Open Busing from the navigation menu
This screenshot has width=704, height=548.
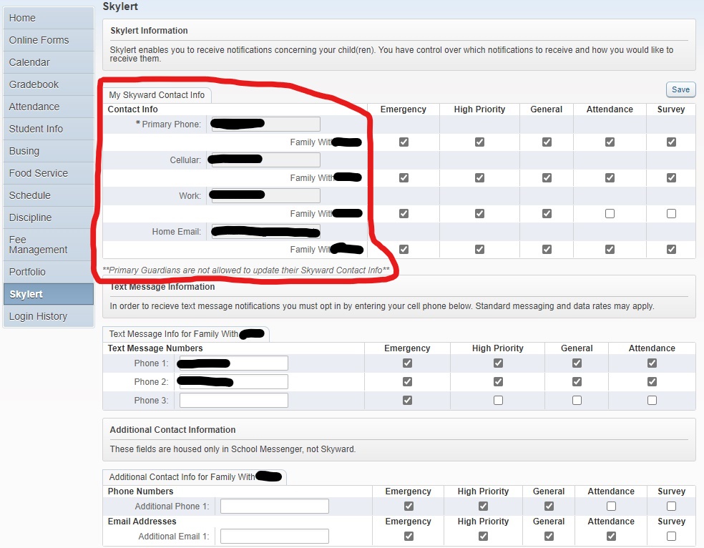[x=49, y=151]
